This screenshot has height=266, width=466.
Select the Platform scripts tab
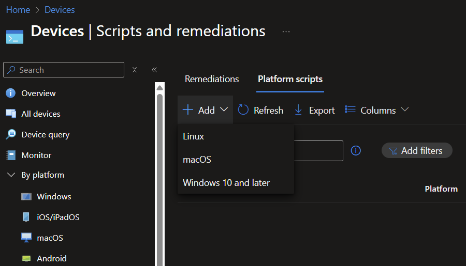290,79
